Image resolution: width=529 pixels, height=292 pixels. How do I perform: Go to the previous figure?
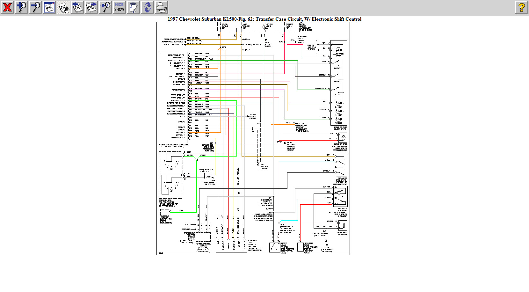[x=77, y=7]
